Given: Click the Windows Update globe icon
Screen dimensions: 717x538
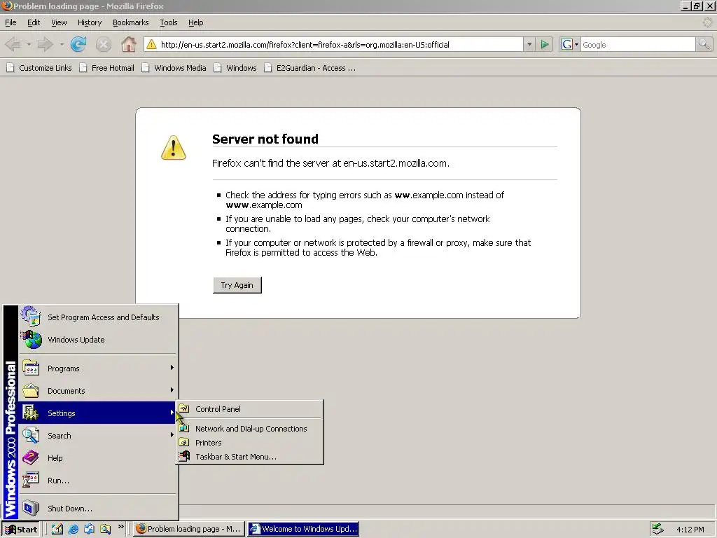Looking at the screenshot, I should [x=31, y=340].
